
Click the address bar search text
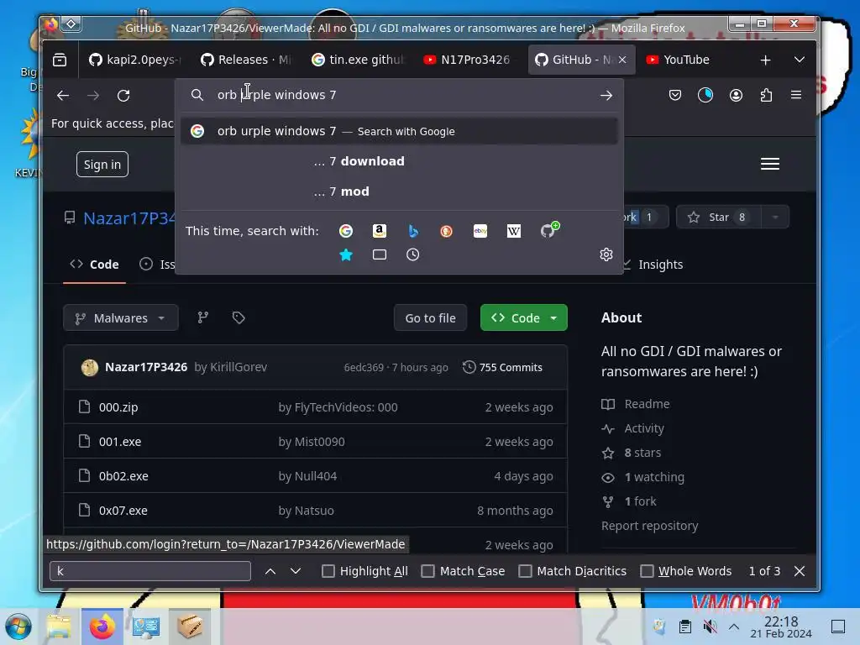276,95
